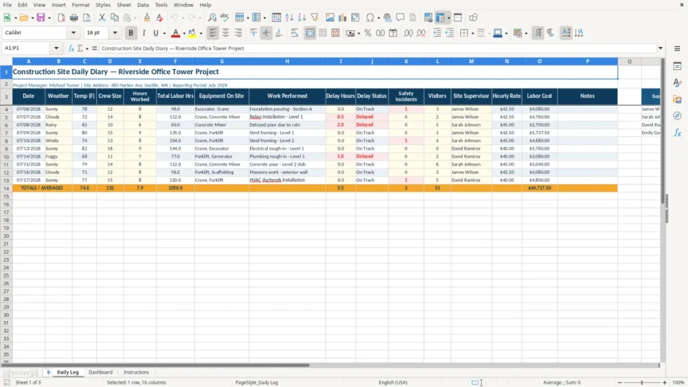688x387 pixels.
Task: Click the Increase Indent icon
Action: tap(437, 33)
